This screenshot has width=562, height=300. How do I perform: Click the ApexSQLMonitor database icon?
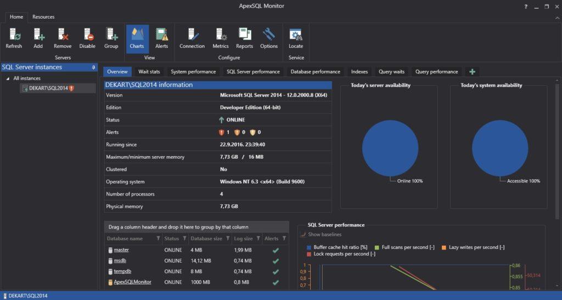pos(110,282)
